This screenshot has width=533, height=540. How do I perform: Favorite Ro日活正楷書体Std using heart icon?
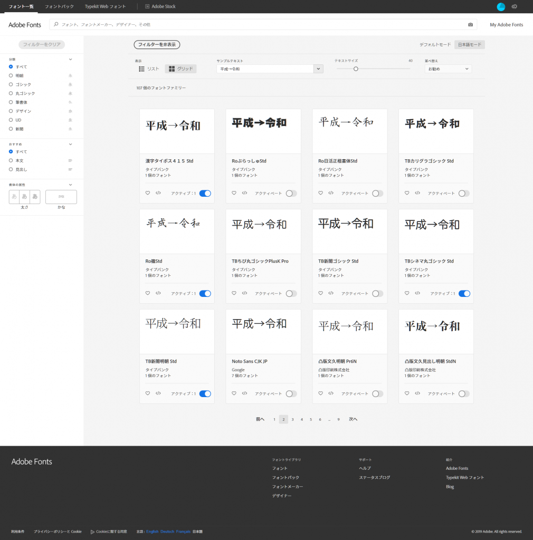[x=320, y=193]
